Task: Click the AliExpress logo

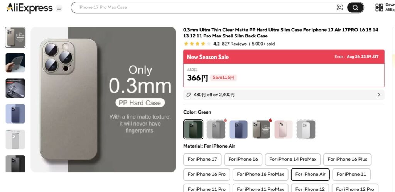Action: 29,8
